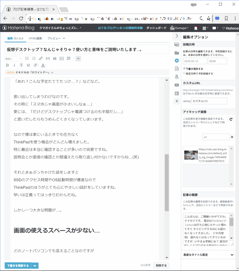Select the eye-catch image thumbnail
239x271 pixels.
point(191,155)
